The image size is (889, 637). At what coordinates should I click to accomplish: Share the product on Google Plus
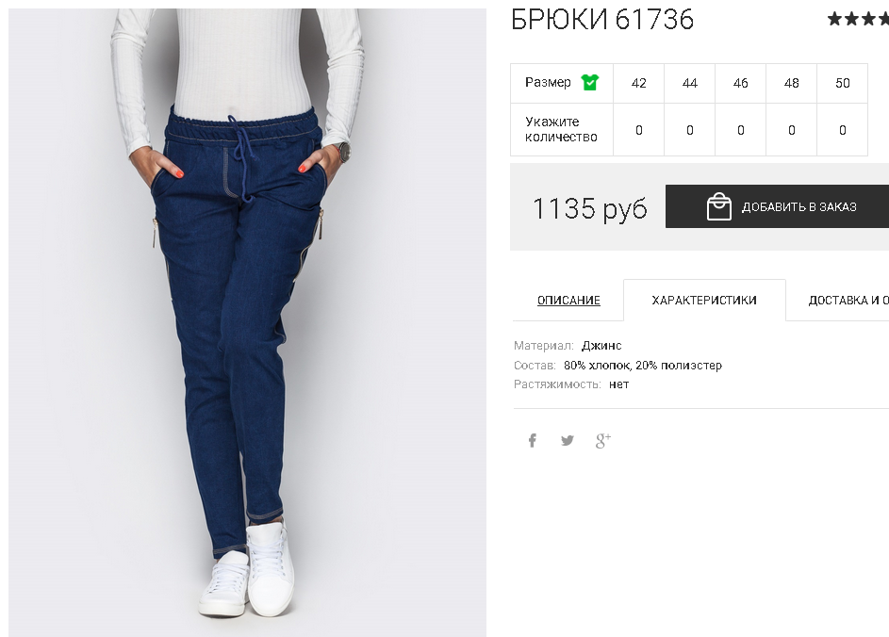[602, 440]
